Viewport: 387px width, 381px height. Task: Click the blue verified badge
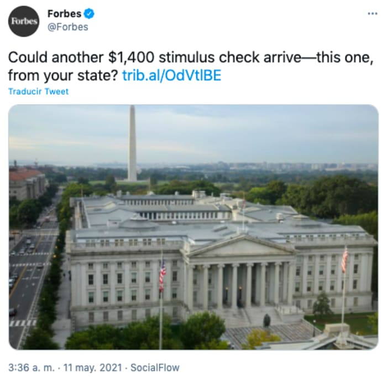tap(89, 14)
